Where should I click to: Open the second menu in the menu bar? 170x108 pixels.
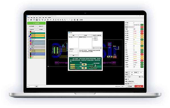[x=32, y=18]
